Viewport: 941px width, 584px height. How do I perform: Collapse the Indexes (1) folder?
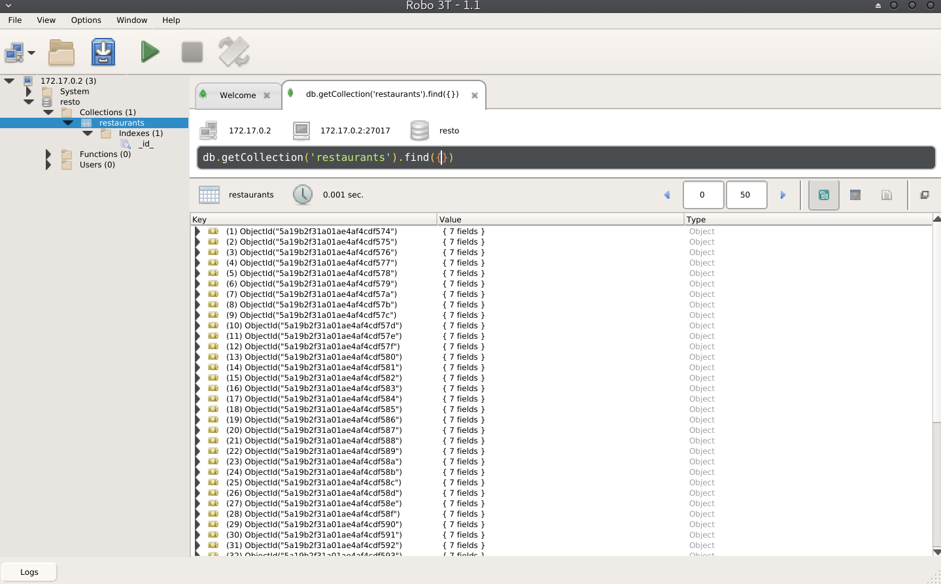(88, 133)
